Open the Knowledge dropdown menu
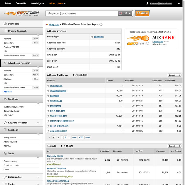Image resolution: width=185 pixels, height=185 pixels. (37, 4)
